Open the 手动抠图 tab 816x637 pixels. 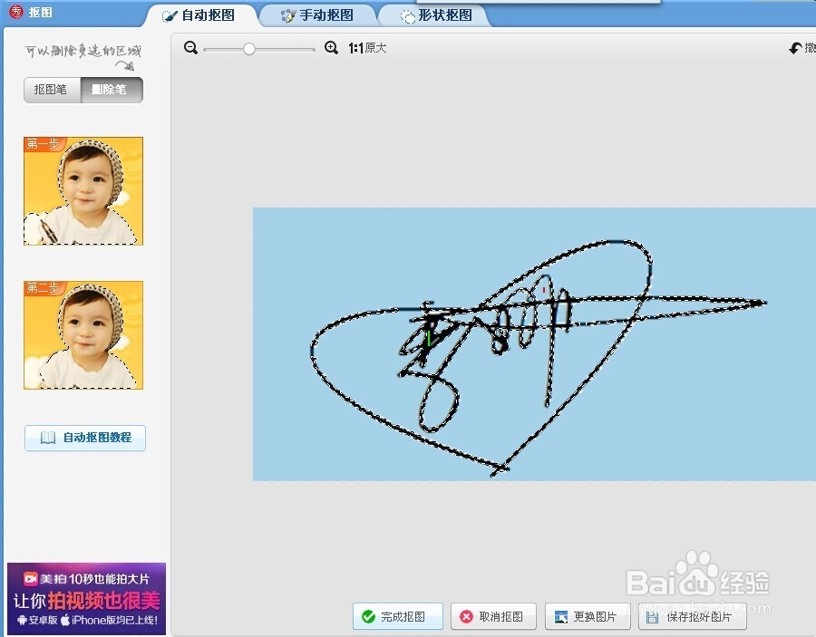coord(318,15)
